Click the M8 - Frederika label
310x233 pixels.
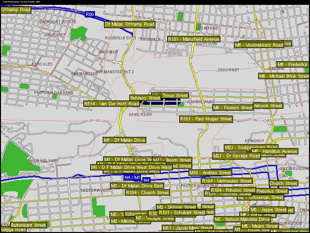click(x=293, y=65)
